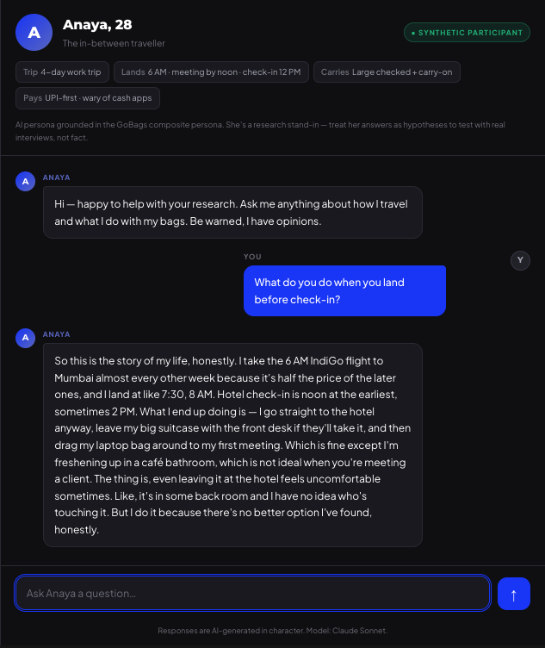
Task: Click Anaya's large profile avatar
Action: coord(34,32)
